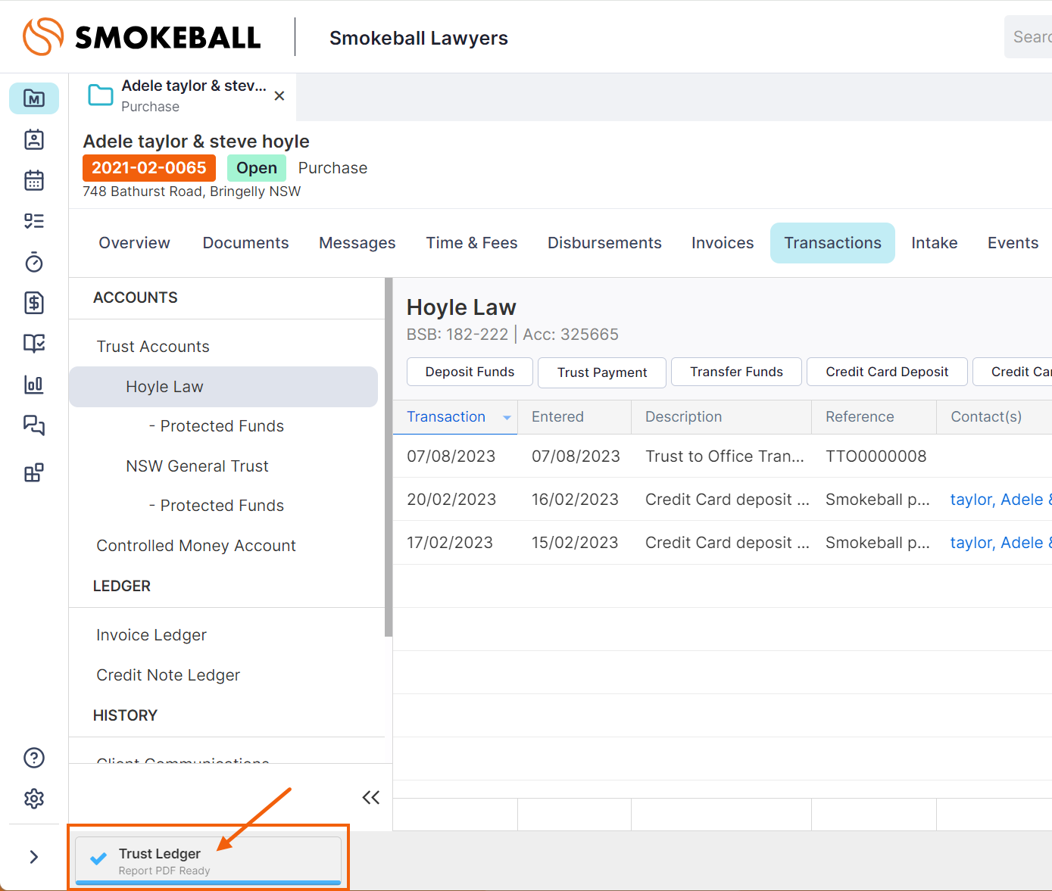Click the HISTORY section heading

point(125,715)
